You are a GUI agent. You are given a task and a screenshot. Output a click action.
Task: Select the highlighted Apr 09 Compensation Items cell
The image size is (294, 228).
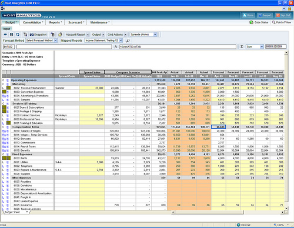point(219,127)
